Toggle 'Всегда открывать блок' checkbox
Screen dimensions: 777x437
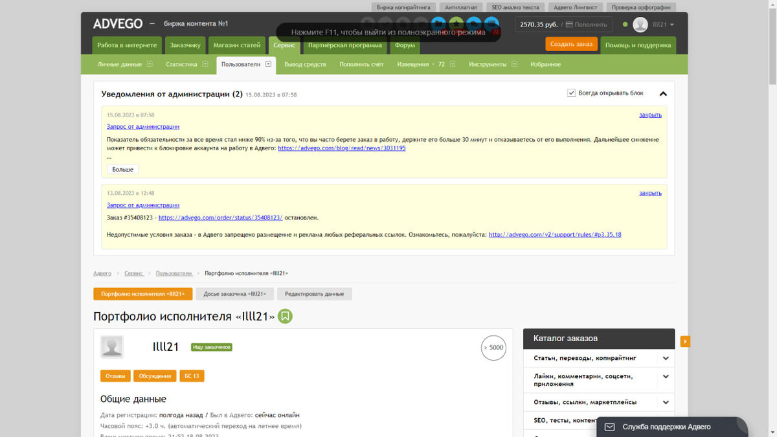(x=571, y=93)
